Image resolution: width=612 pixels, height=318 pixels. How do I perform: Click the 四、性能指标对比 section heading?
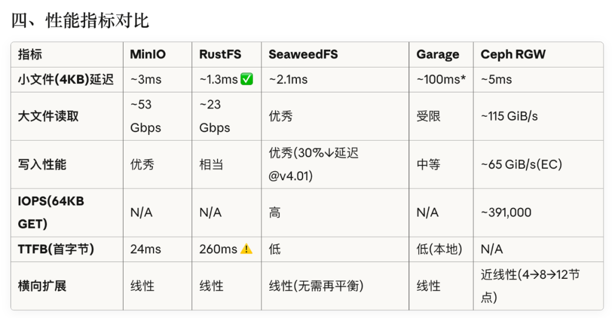click(x=80, y=20)
